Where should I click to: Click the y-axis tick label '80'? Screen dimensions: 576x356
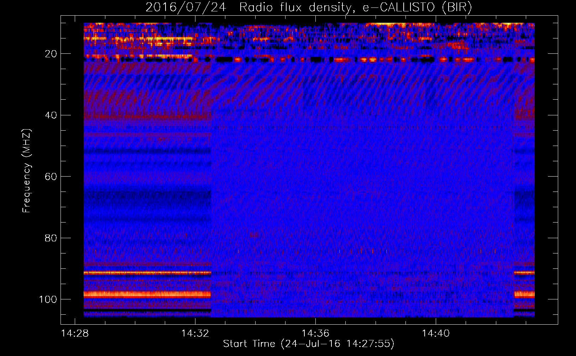(x=51, y=238)
